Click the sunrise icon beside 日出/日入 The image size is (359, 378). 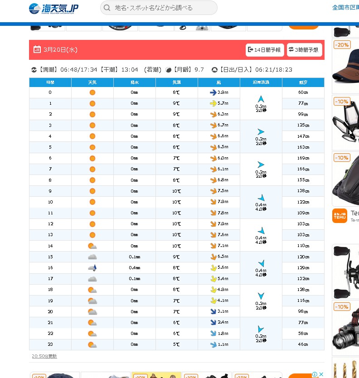pos(214,70)
